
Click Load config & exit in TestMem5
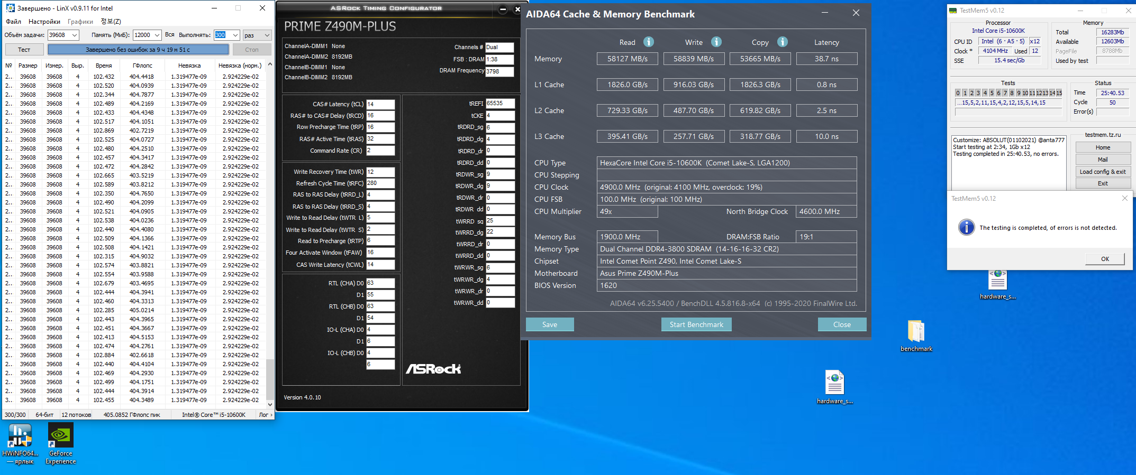point(1103,172)
